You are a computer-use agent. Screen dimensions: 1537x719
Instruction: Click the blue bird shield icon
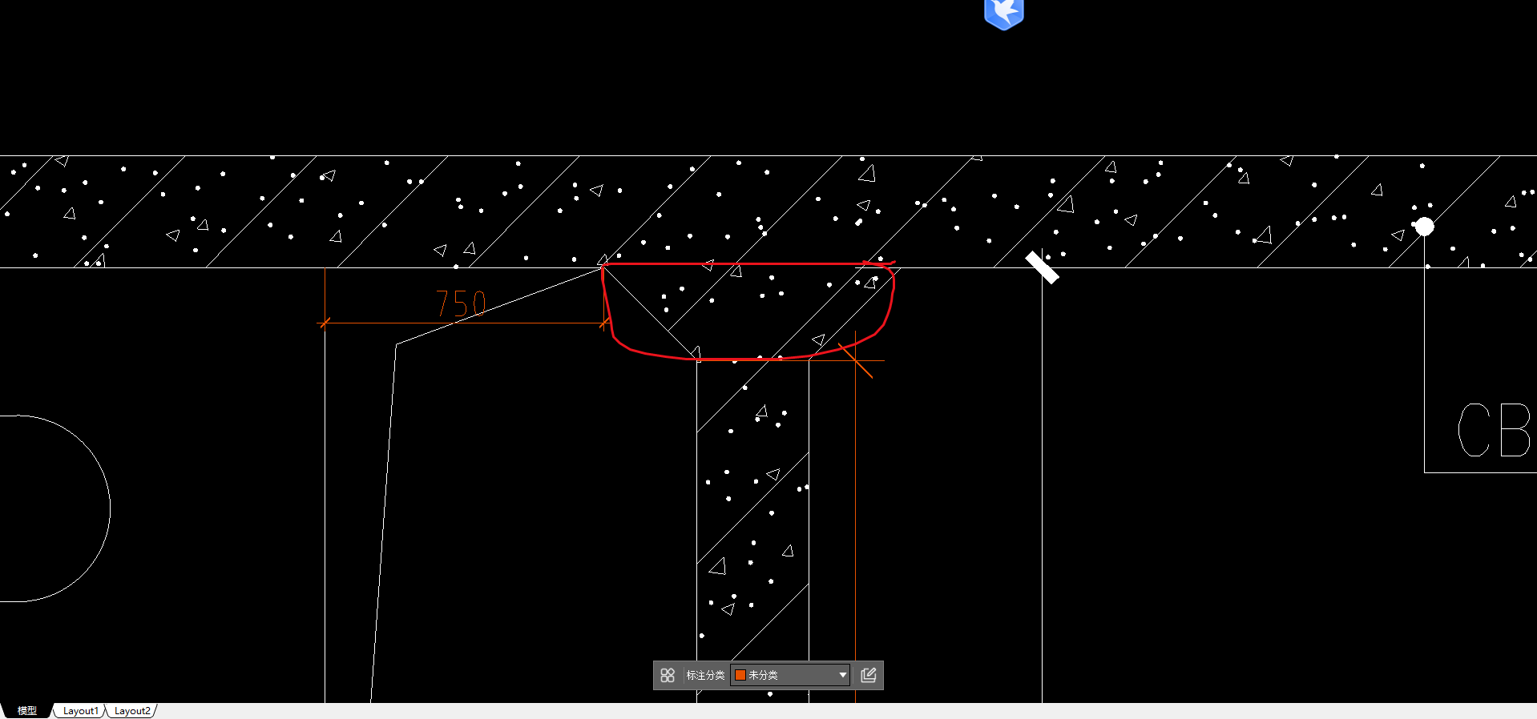point(1004,14)
